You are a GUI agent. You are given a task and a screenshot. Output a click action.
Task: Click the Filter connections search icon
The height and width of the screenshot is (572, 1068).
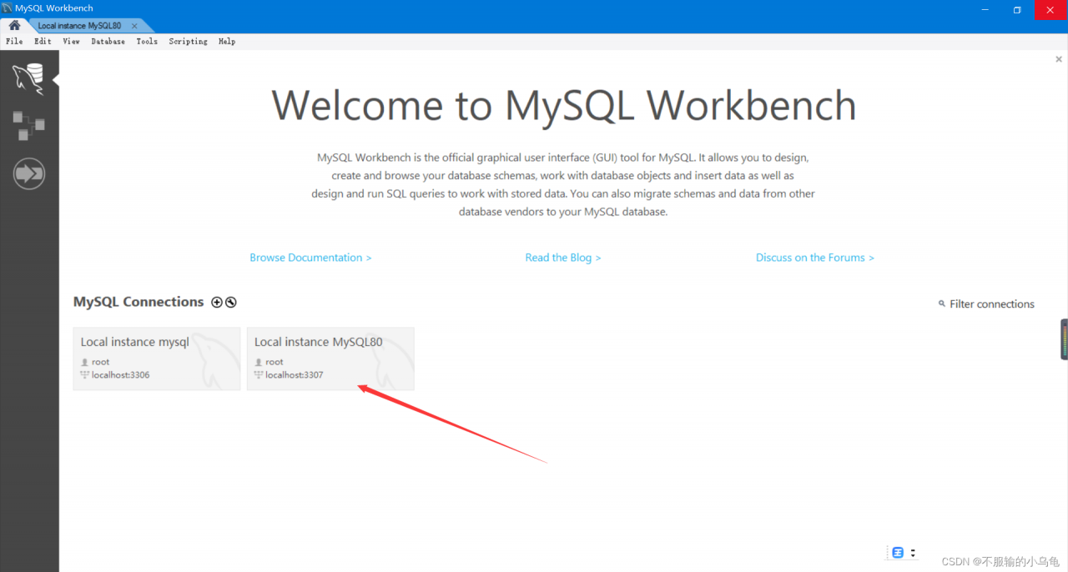[942, 304]
